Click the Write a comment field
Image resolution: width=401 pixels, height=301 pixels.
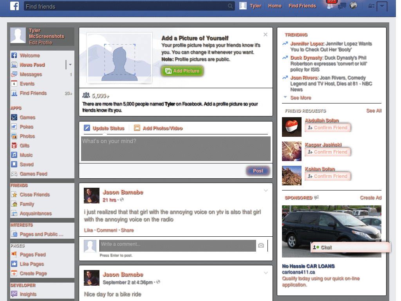point(178,245)
